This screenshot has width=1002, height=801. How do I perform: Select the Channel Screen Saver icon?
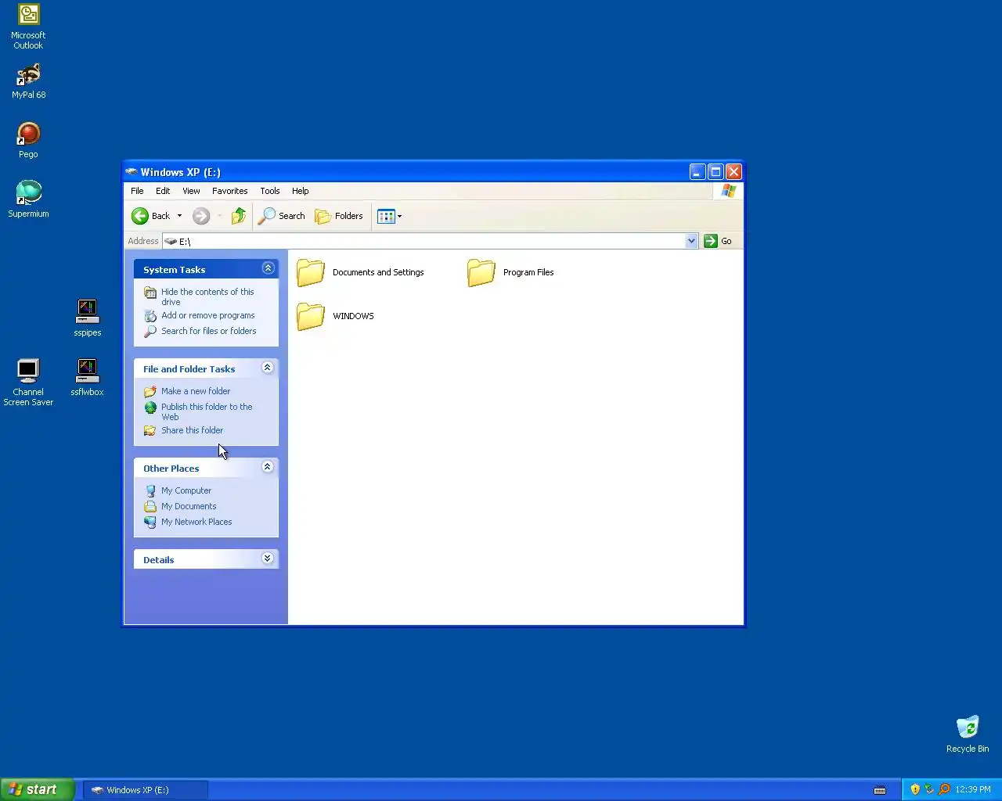point(28,382)
